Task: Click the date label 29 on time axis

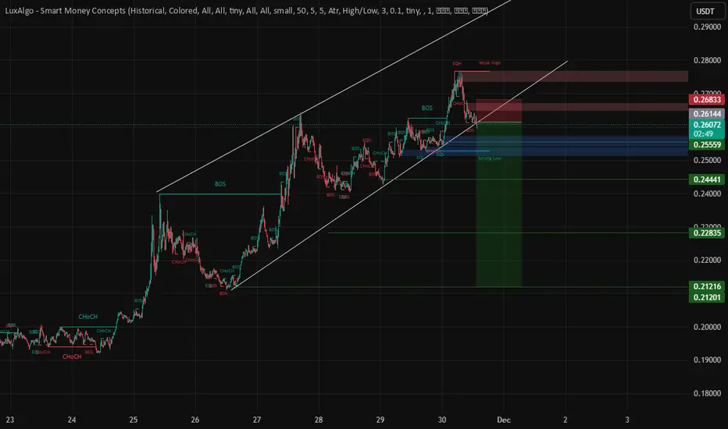Action: pyautogui.click(x=380, y=420)
